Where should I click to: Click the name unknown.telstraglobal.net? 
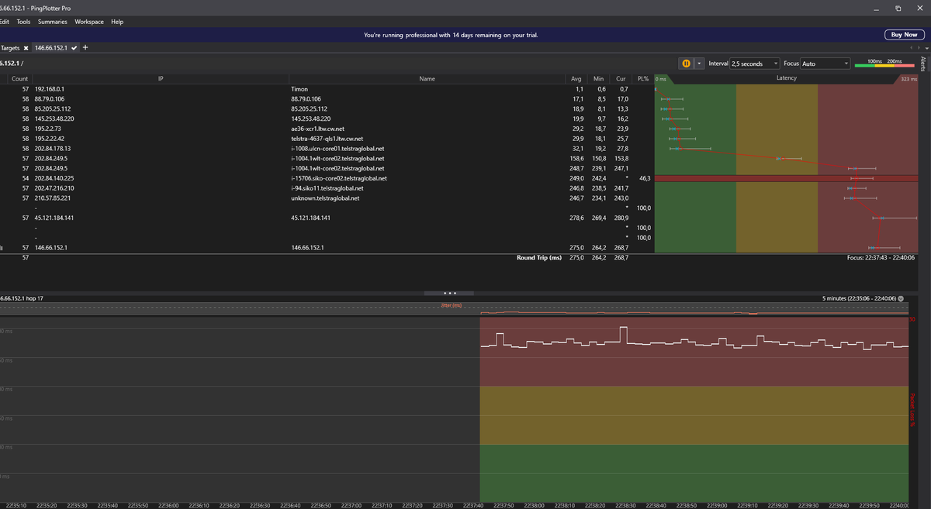tap(325, 198)
